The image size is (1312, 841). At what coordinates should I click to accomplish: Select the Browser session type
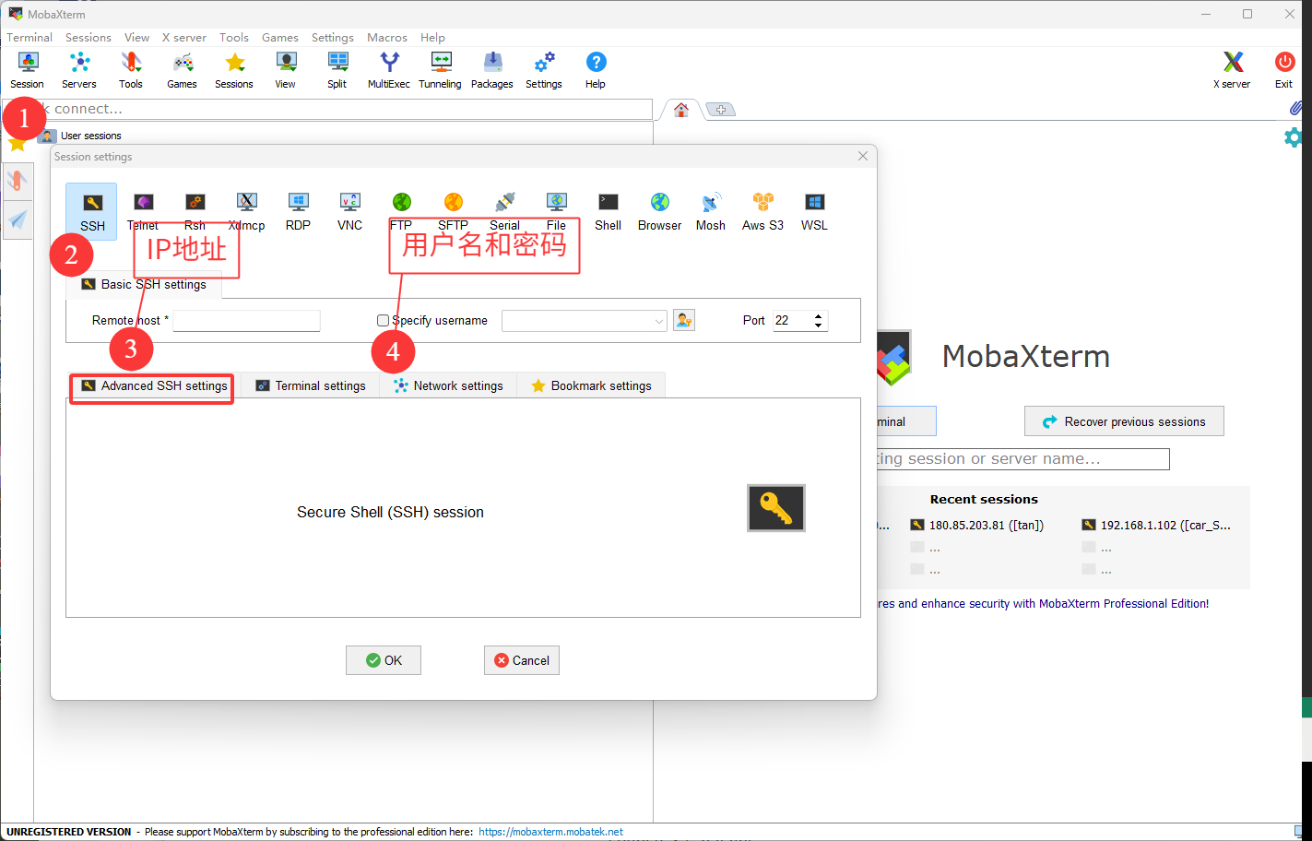click(x=659, y=212)
